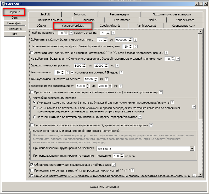Open help for Не останавливать процесс сбора option
This screenshot has height=194, width=209.
[x=151, y=125]
